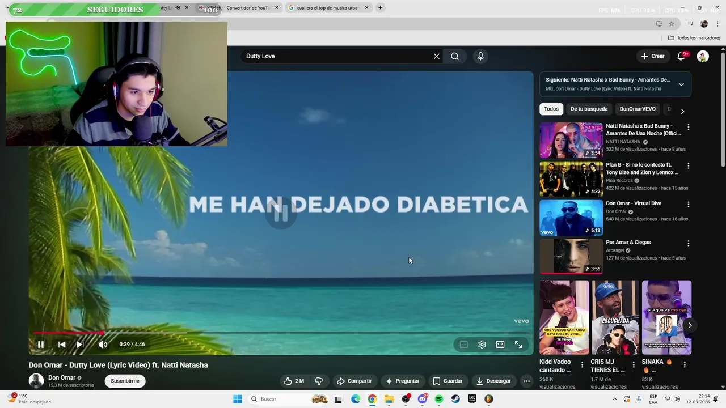726x408 pixels.
Task: Clear the search box with X
Action: pyautogui.click(x=437, y=56)
